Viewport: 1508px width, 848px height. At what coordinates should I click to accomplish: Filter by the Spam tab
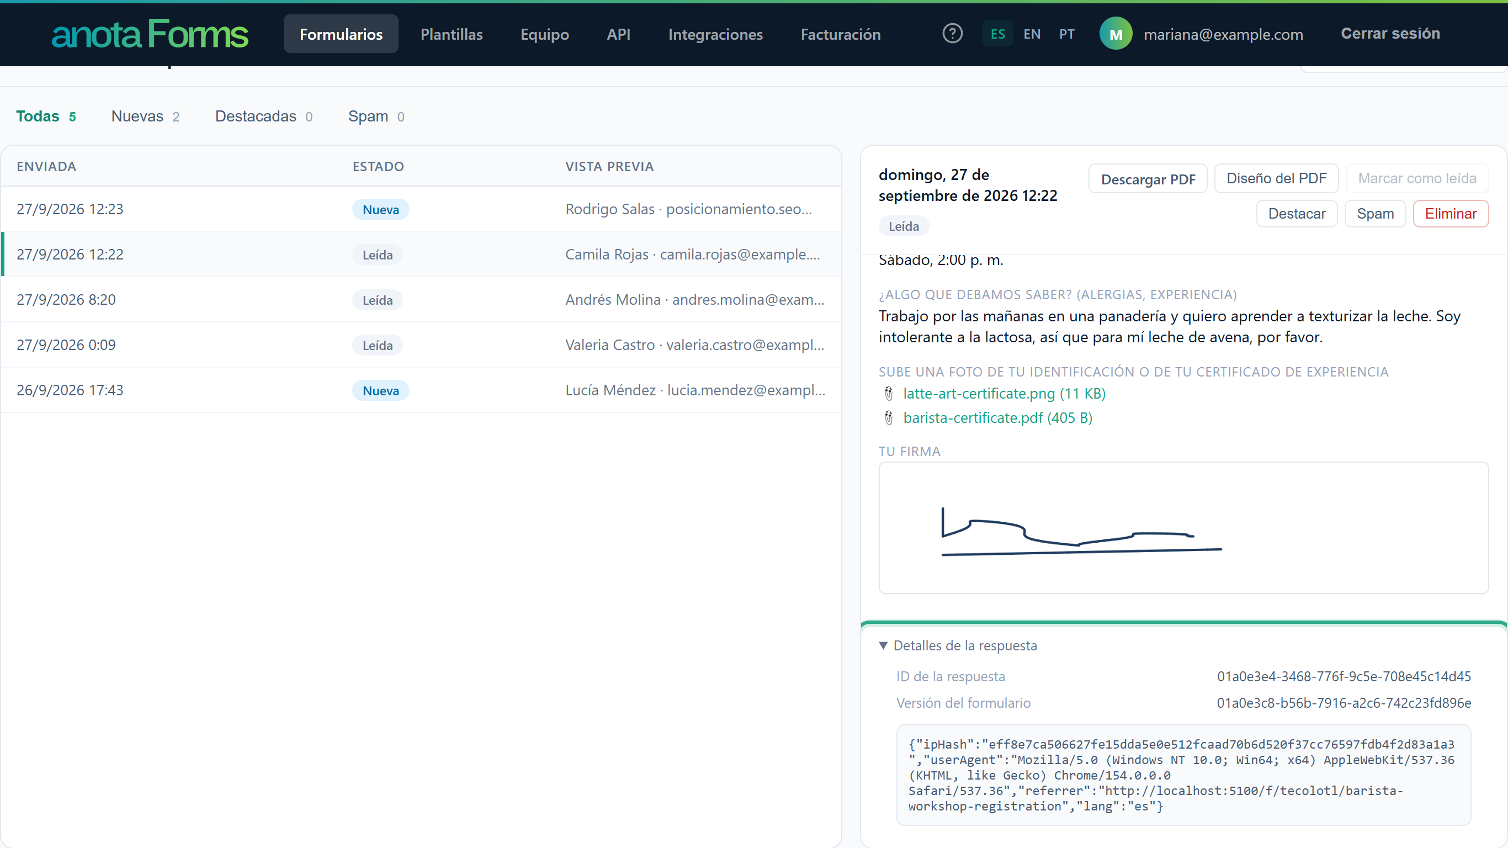(376, 116)
